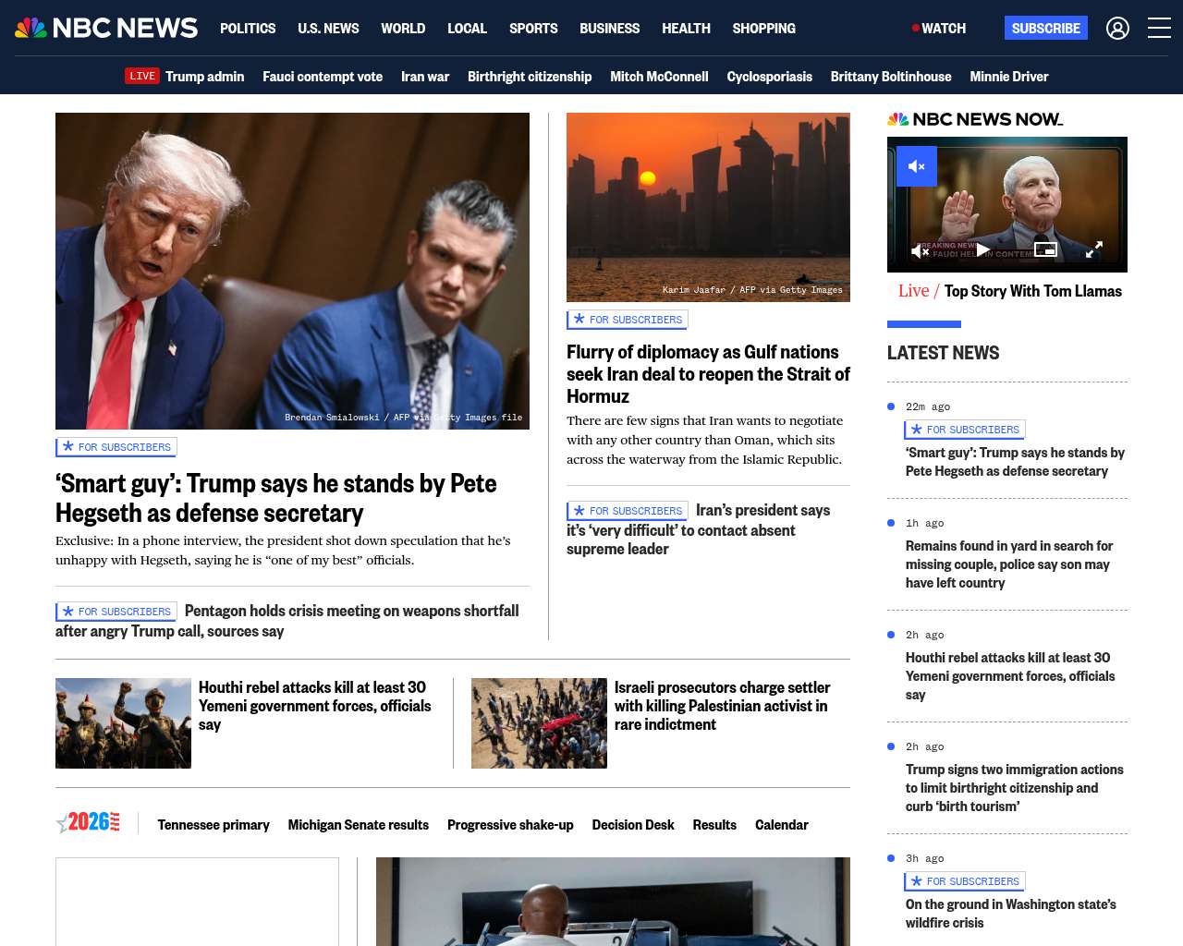The image size is (1183, 946).
Task: Read Gulf nations Iran deal diplomacy headline
Action: (x=708, y=374)
